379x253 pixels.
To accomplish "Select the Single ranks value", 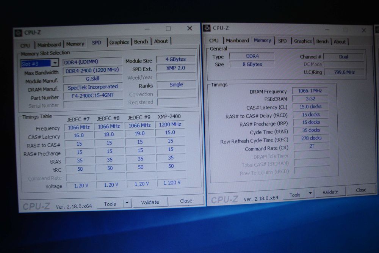I will (176, 85).
